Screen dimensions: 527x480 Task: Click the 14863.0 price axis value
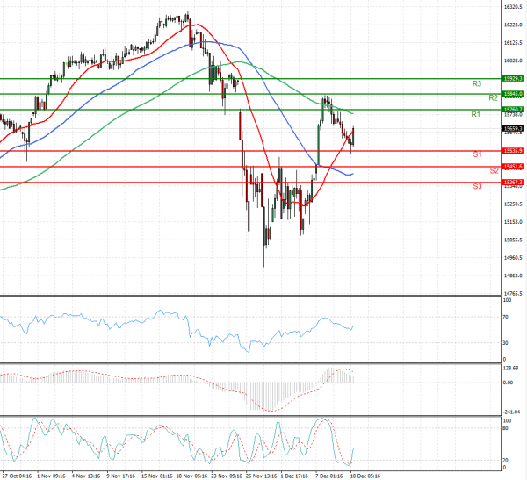coord(513,276)
